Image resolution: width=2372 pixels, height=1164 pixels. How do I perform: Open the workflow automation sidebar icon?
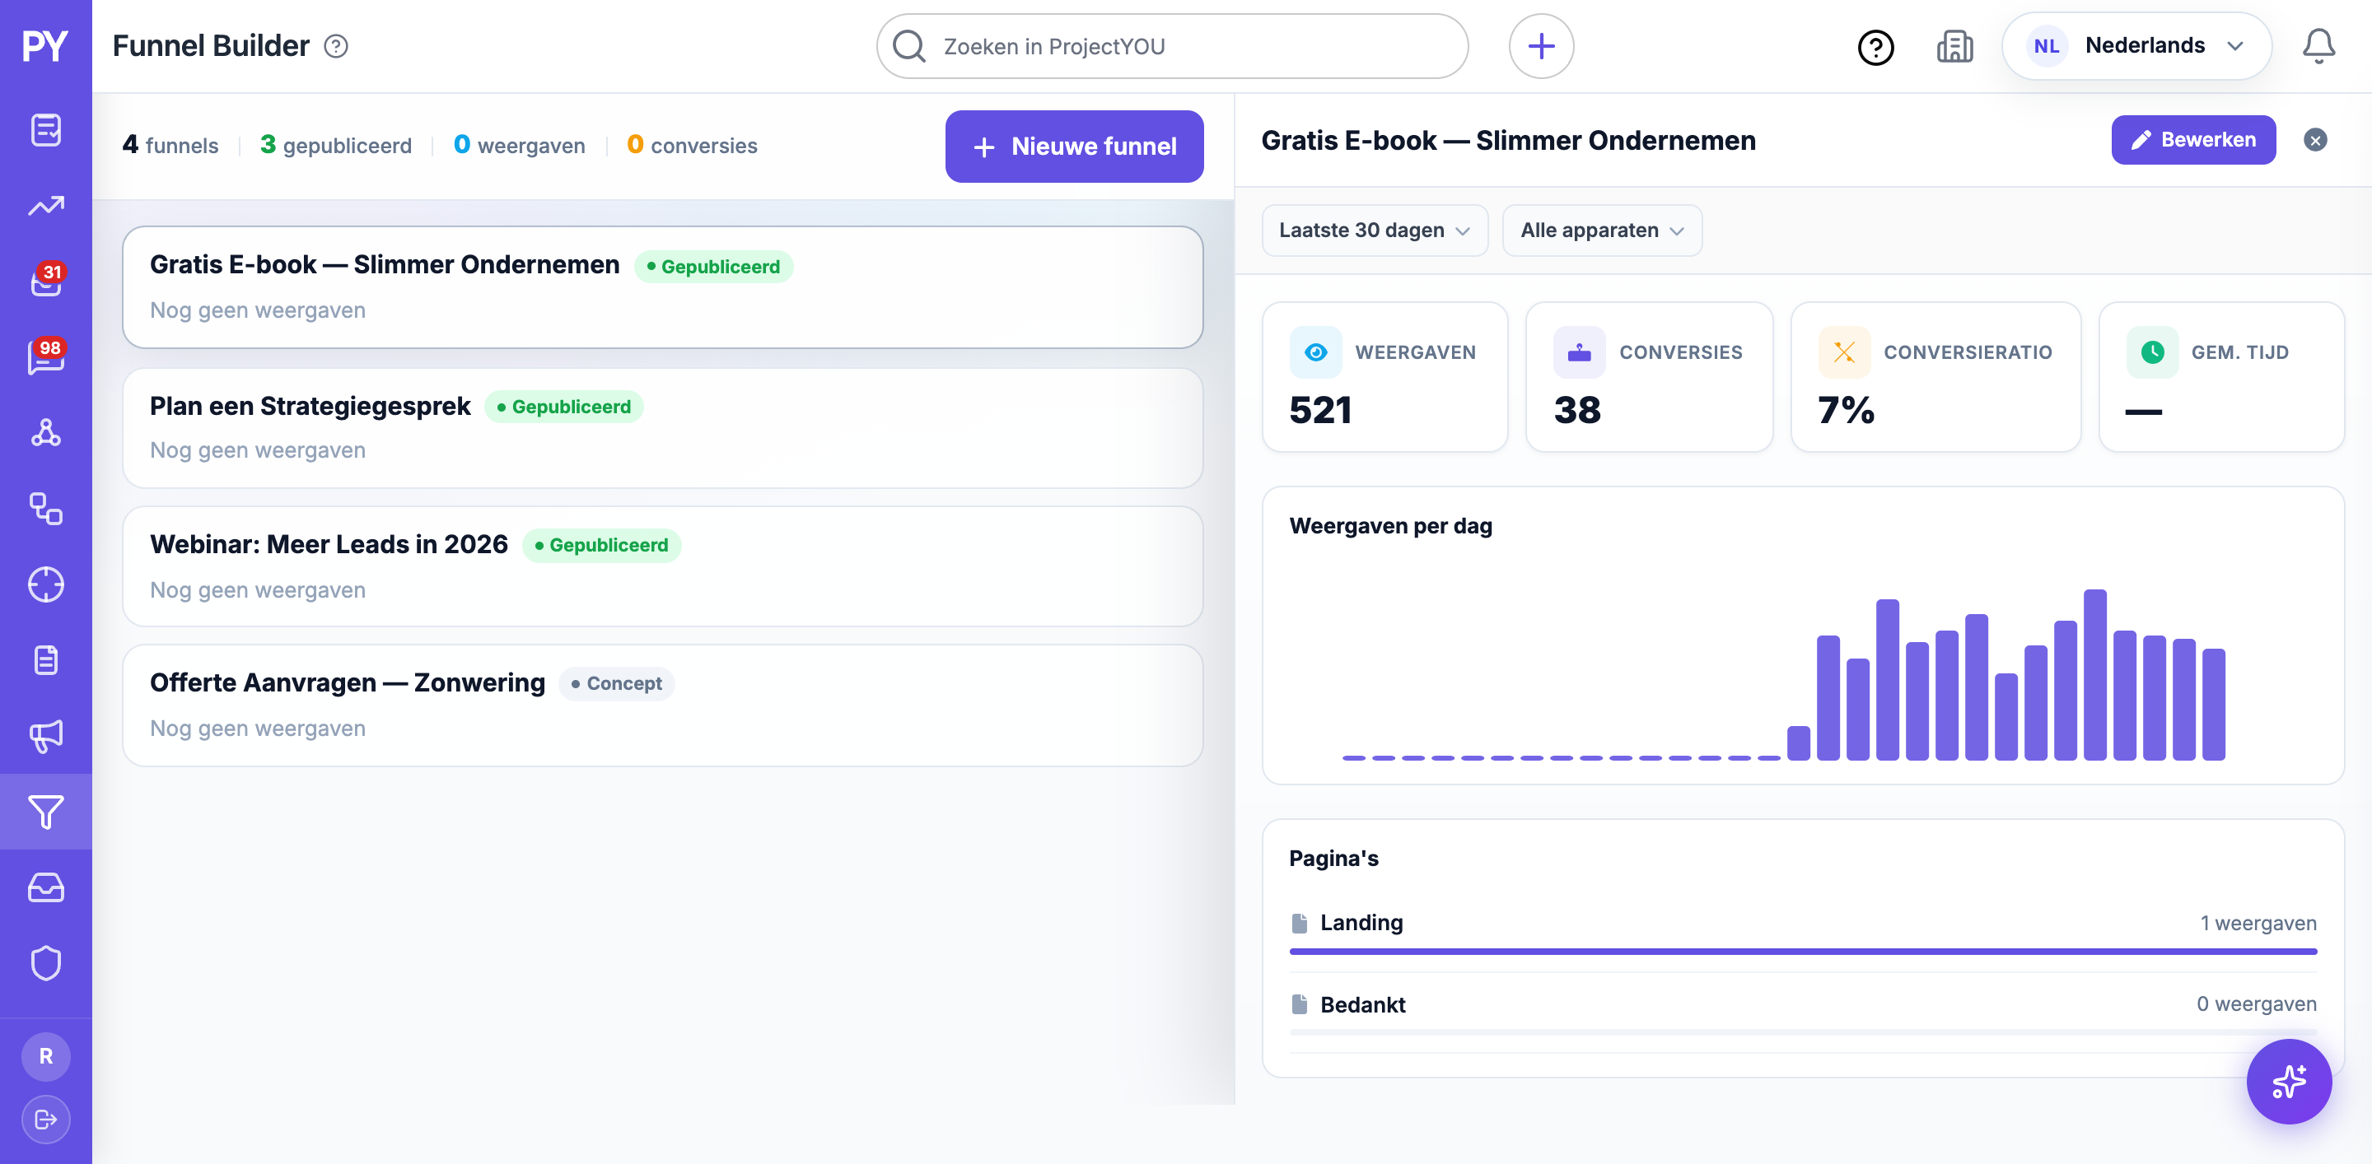coord(45,508)
